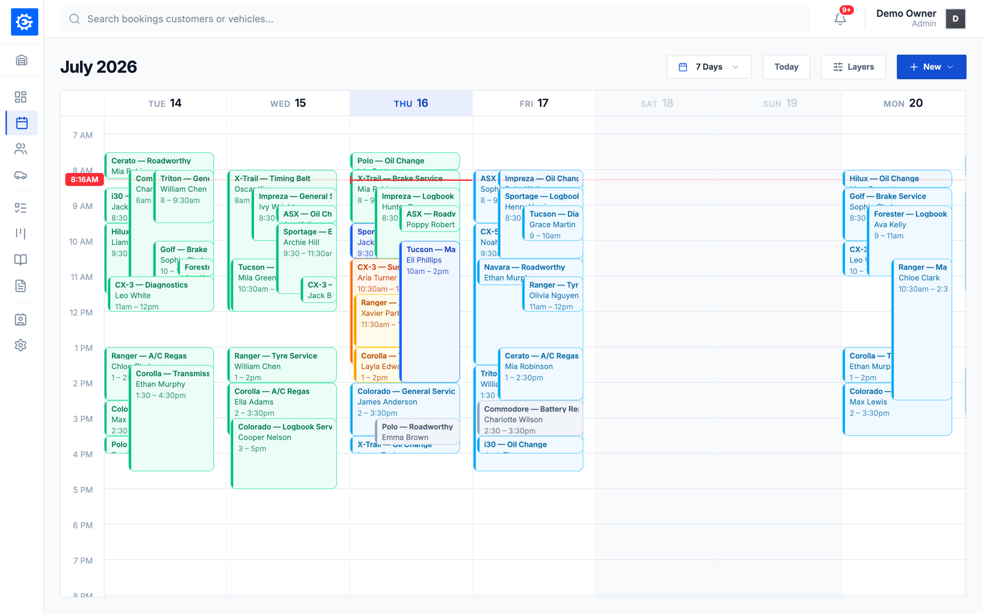Open the Triton William Chen 8–9:30am booking
This screenshot has width=983, height=614.
pos(183,196)
